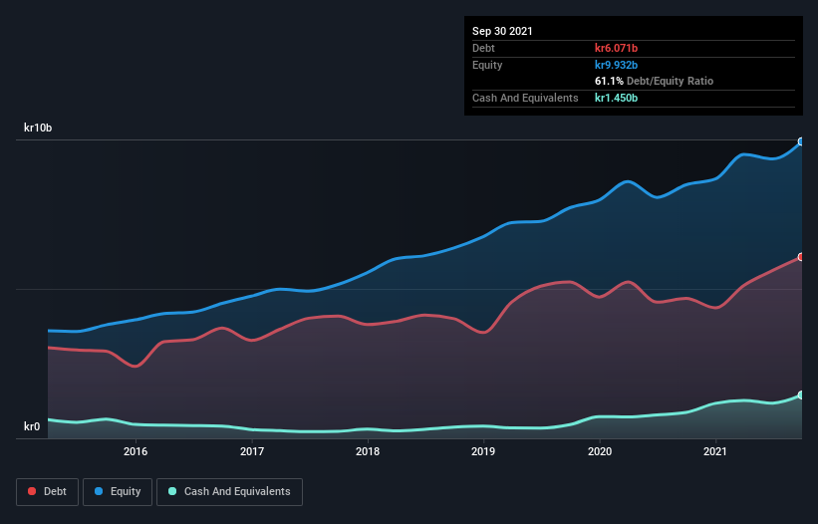Click the teal Cash And Equivalents legend dot
818x524 pixels.
click(172, 491)
